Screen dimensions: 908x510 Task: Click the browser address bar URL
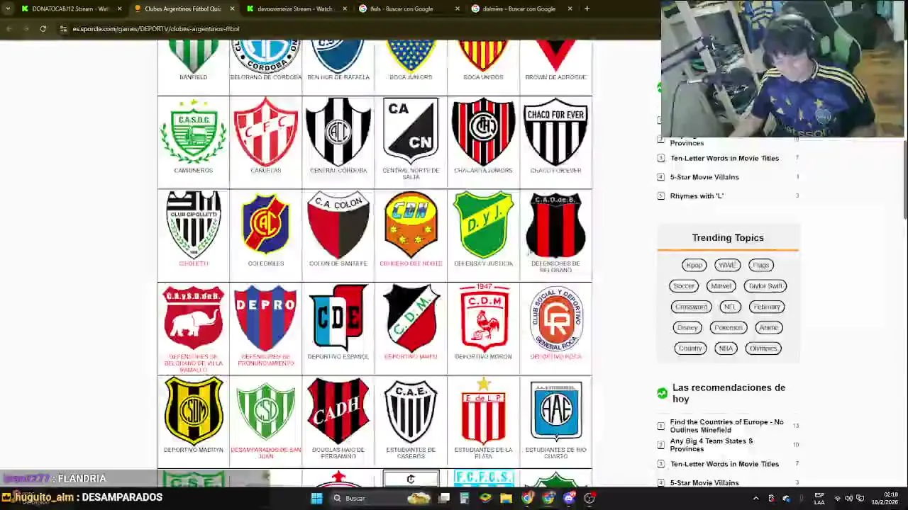click(155, 29)
